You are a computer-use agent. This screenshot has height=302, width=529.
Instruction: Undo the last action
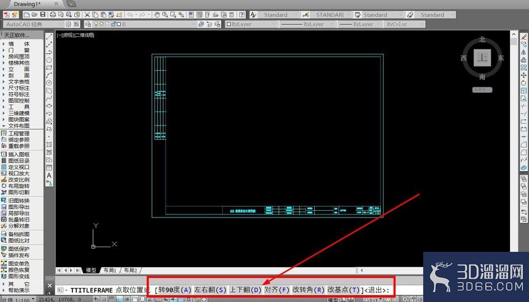point(130,15)
